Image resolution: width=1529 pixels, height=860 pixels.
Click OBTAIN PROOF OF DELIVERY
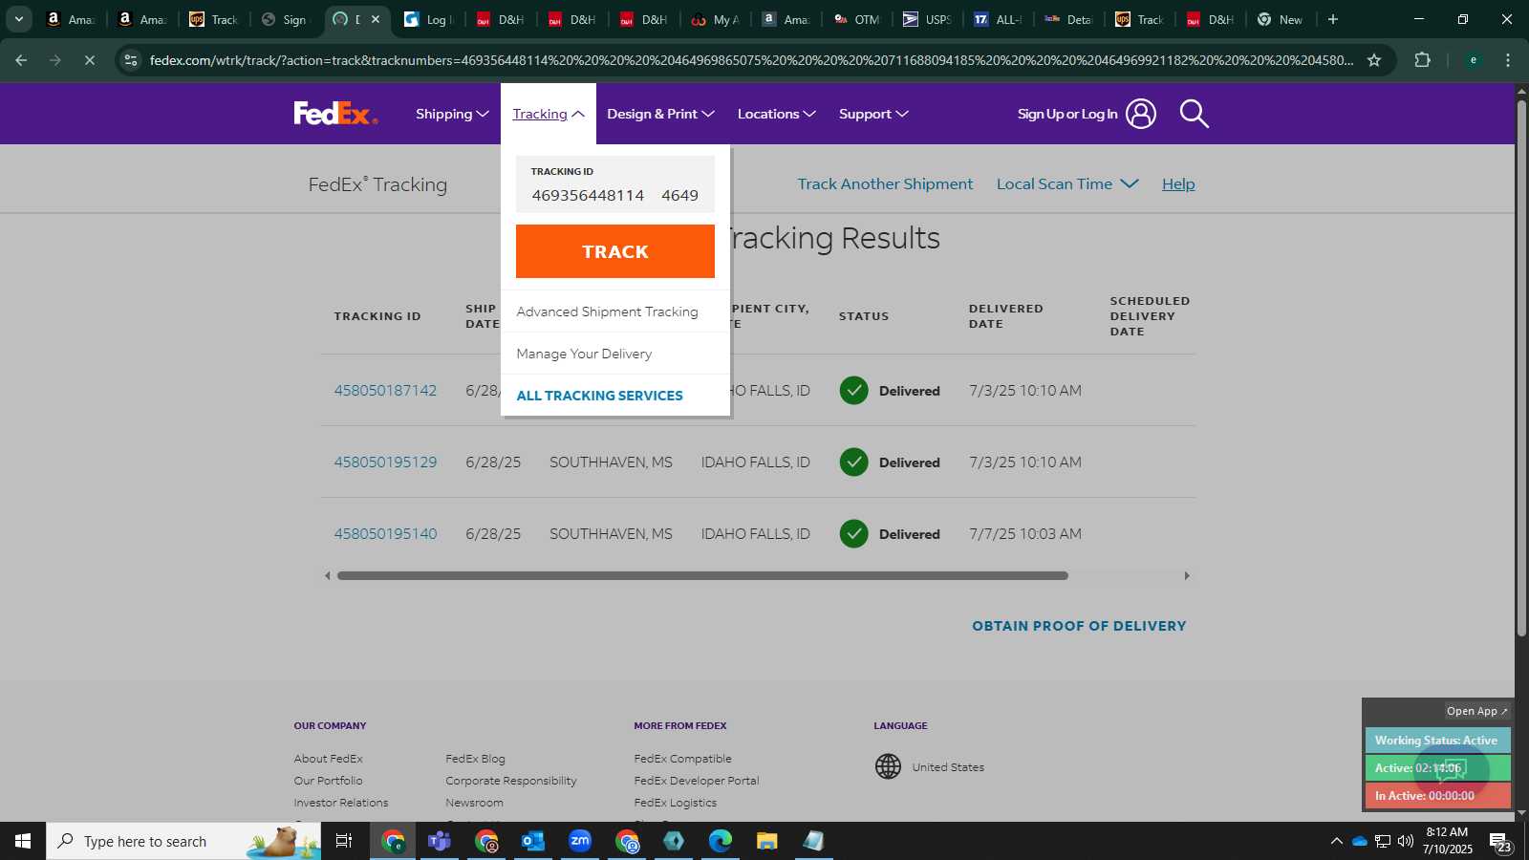1079,626
